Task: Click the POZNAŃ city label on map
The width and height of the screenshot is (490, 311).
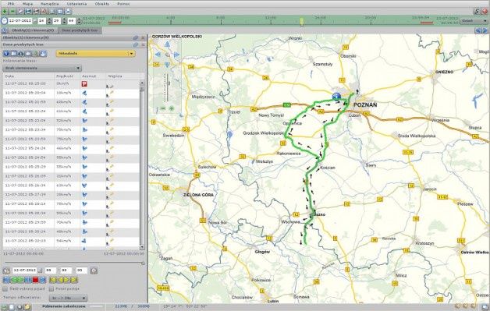Action: pos(365,105)
